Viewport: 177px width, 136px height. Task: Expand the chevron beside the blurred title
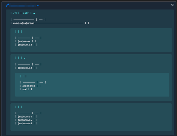pos(38,5)
